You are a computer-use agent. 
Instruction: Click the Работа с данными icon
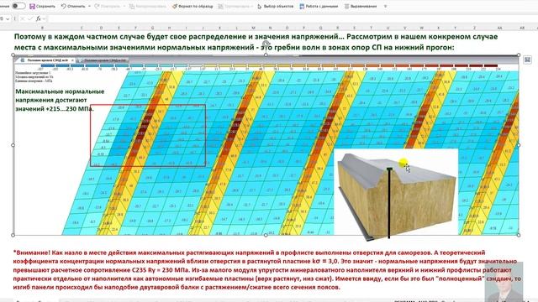[x=302, y=6]
